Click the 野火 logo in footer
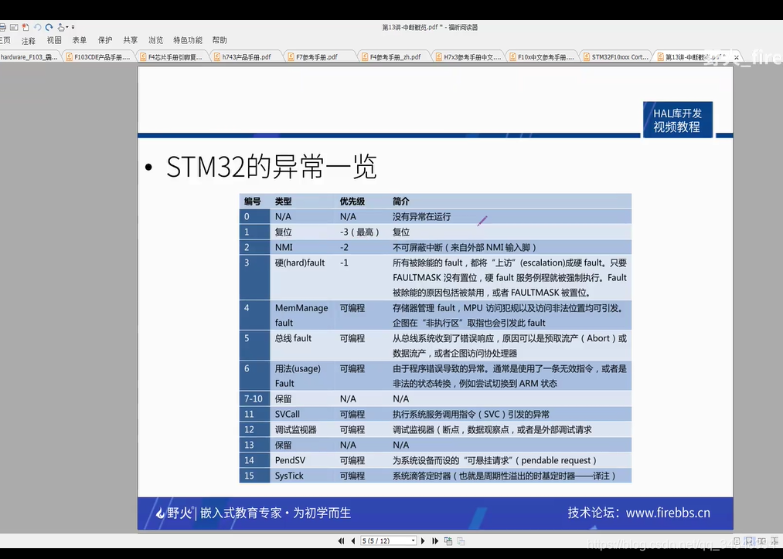The image size is (783, 559). 173,513
